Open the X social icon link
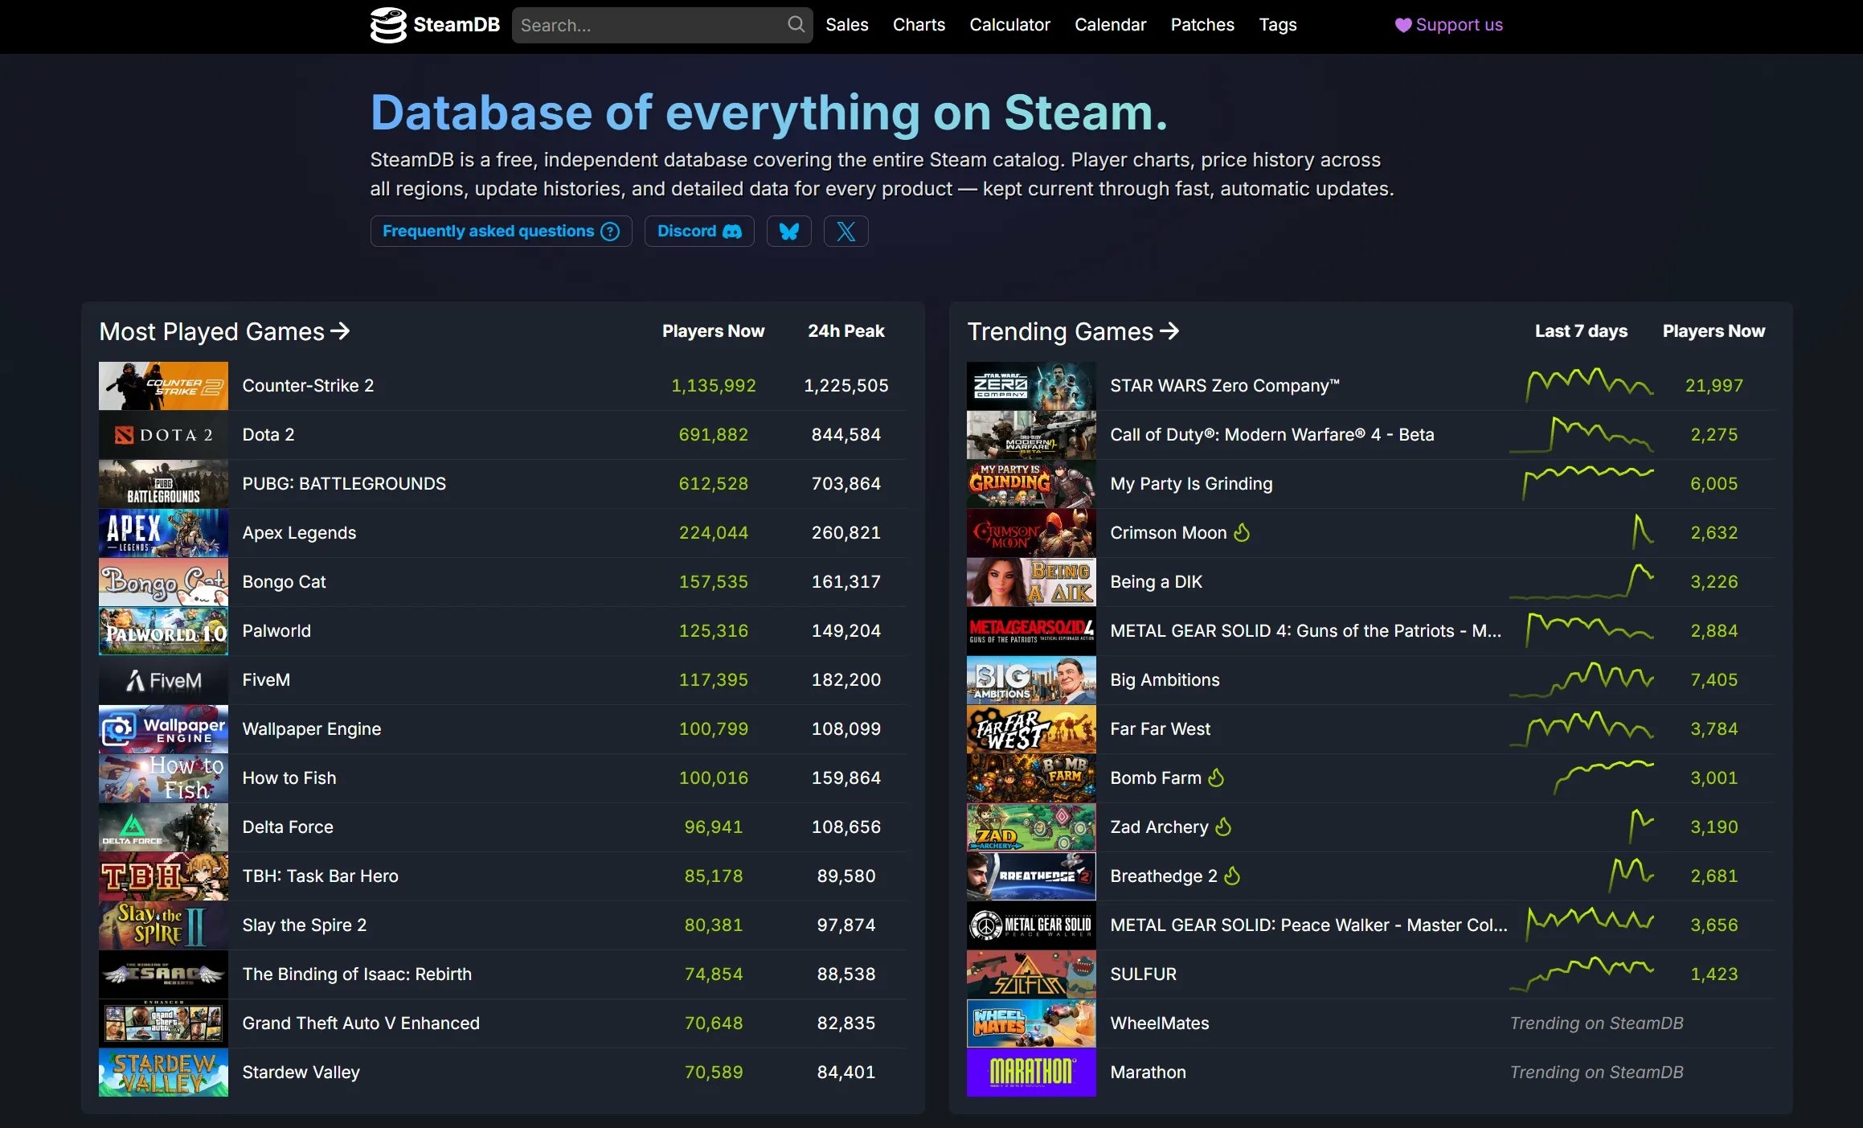Viewport: 1863px width, 1128px height. click(846, 232)
